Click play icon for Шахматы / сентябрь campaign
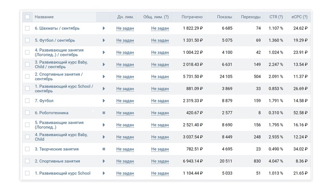This screenshot has height=191, width=332. click(104, 28)
